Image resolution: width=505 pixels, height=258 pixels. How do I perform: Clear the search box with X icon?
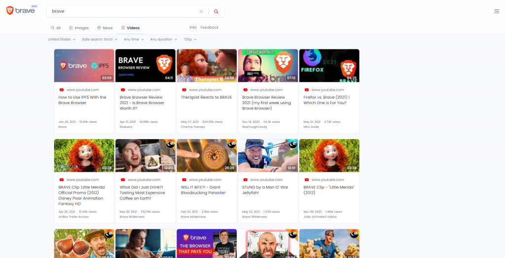(201, 11)
